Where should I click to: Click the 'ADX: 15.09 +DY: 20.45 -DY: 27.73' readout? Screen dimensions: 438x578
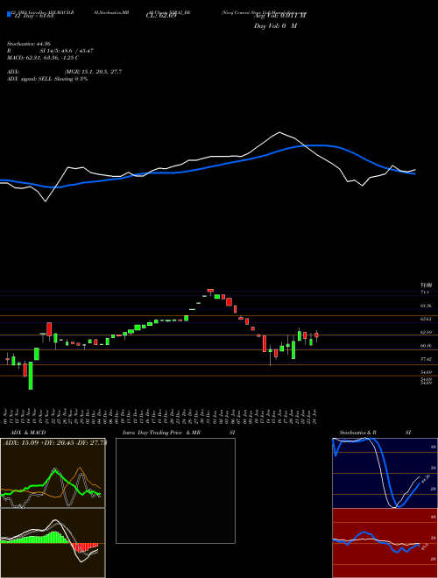point(55,443)
